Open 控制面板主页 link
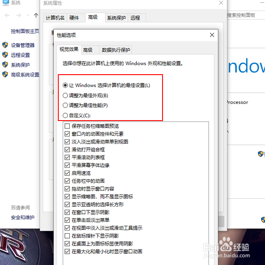 pos(25,31)
